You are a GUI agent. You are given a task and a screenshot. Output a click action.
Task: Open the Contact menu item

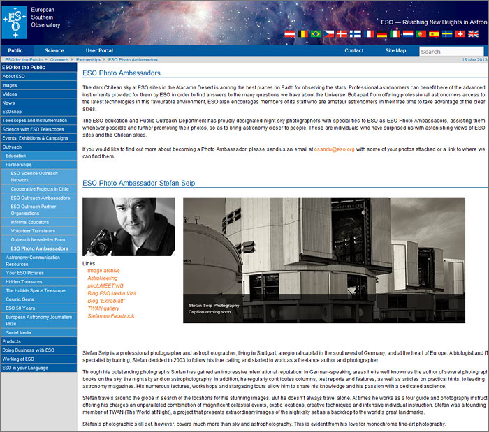(x=354, y=50)
